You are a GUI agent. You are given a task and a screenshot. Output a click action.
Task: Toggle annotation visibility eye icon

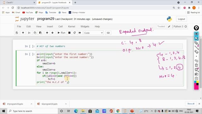coord(196,34)
